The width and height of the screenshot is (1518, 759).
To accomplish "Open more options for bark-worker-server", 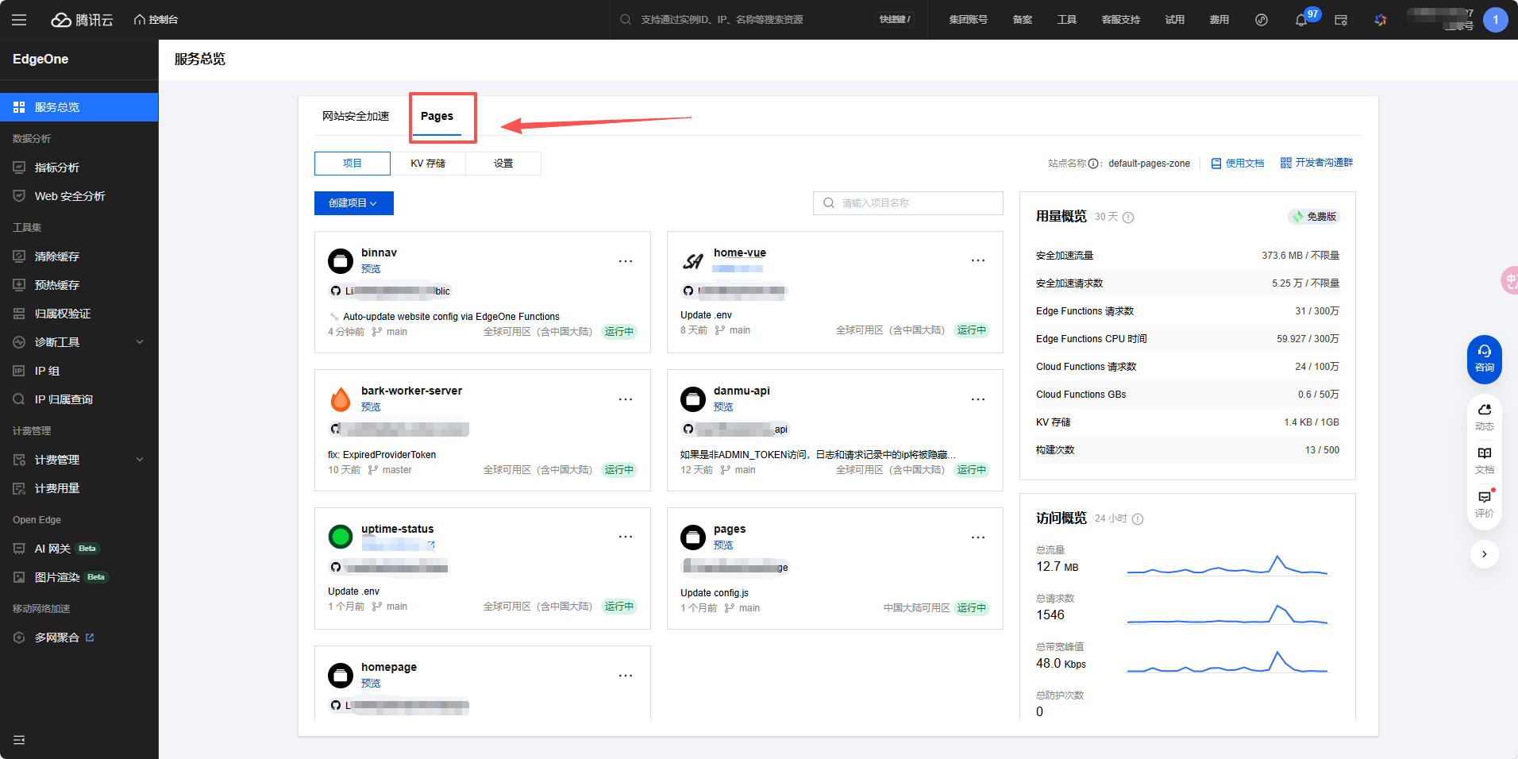I will [626, 399].
